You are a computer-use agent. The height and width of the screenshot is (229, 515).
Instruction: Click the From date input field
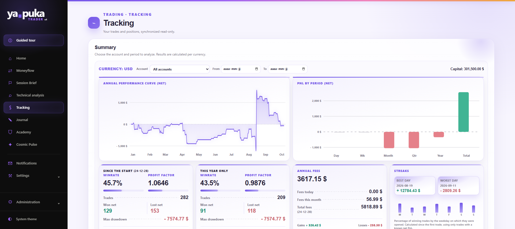click(241, 69)
